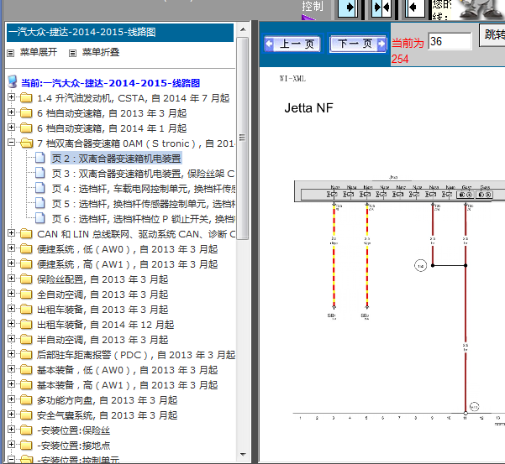Expand 出租车装备 自 2013 年 3 月起 node
This screenshot has height=464, width=505.
(11, 309)
